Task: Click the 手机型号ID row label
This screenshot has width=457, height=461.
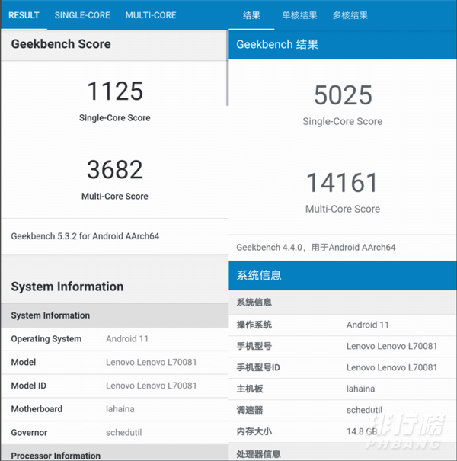Action: (258, 367)
